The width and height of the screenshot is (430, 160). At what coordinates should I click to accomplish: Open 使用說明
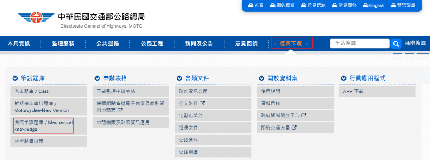295,91
